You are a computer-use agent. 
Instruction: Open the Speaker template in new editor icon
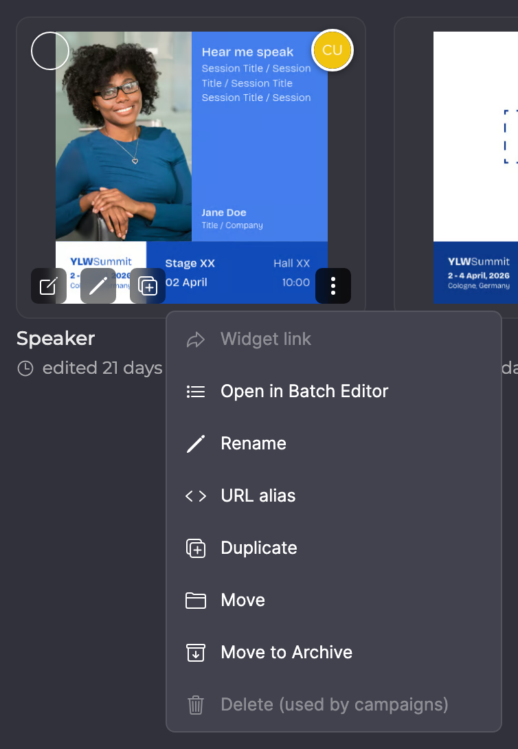49,286
